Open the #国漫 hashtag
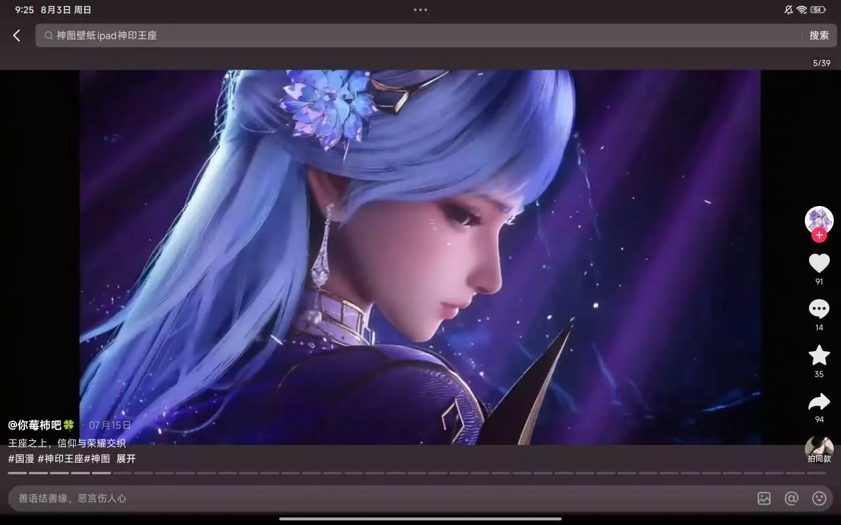The width and height of the screenshot is (841, 525). (21, 459)
